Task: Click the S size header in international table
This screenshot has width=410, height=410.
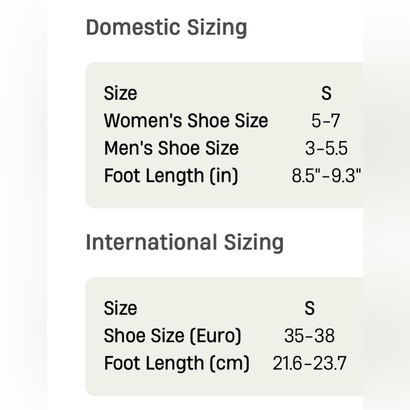Action: click(310, 308)
